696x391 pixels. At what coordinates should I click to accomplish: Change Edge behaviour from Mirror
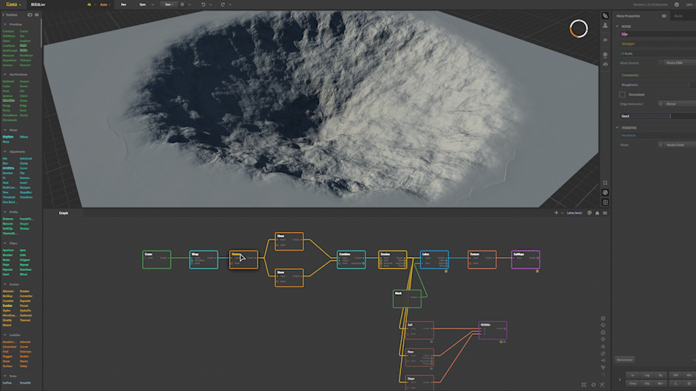point(678,104)
